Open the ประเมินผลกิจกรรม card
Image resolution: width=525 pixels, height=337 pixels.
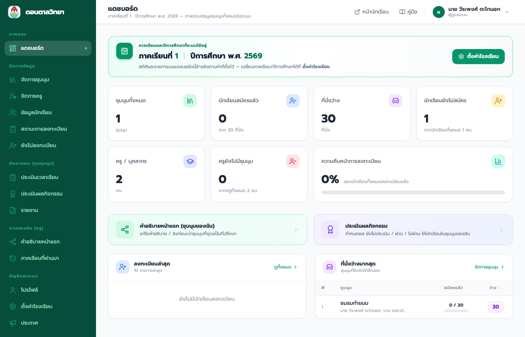(x=413, y=230)
